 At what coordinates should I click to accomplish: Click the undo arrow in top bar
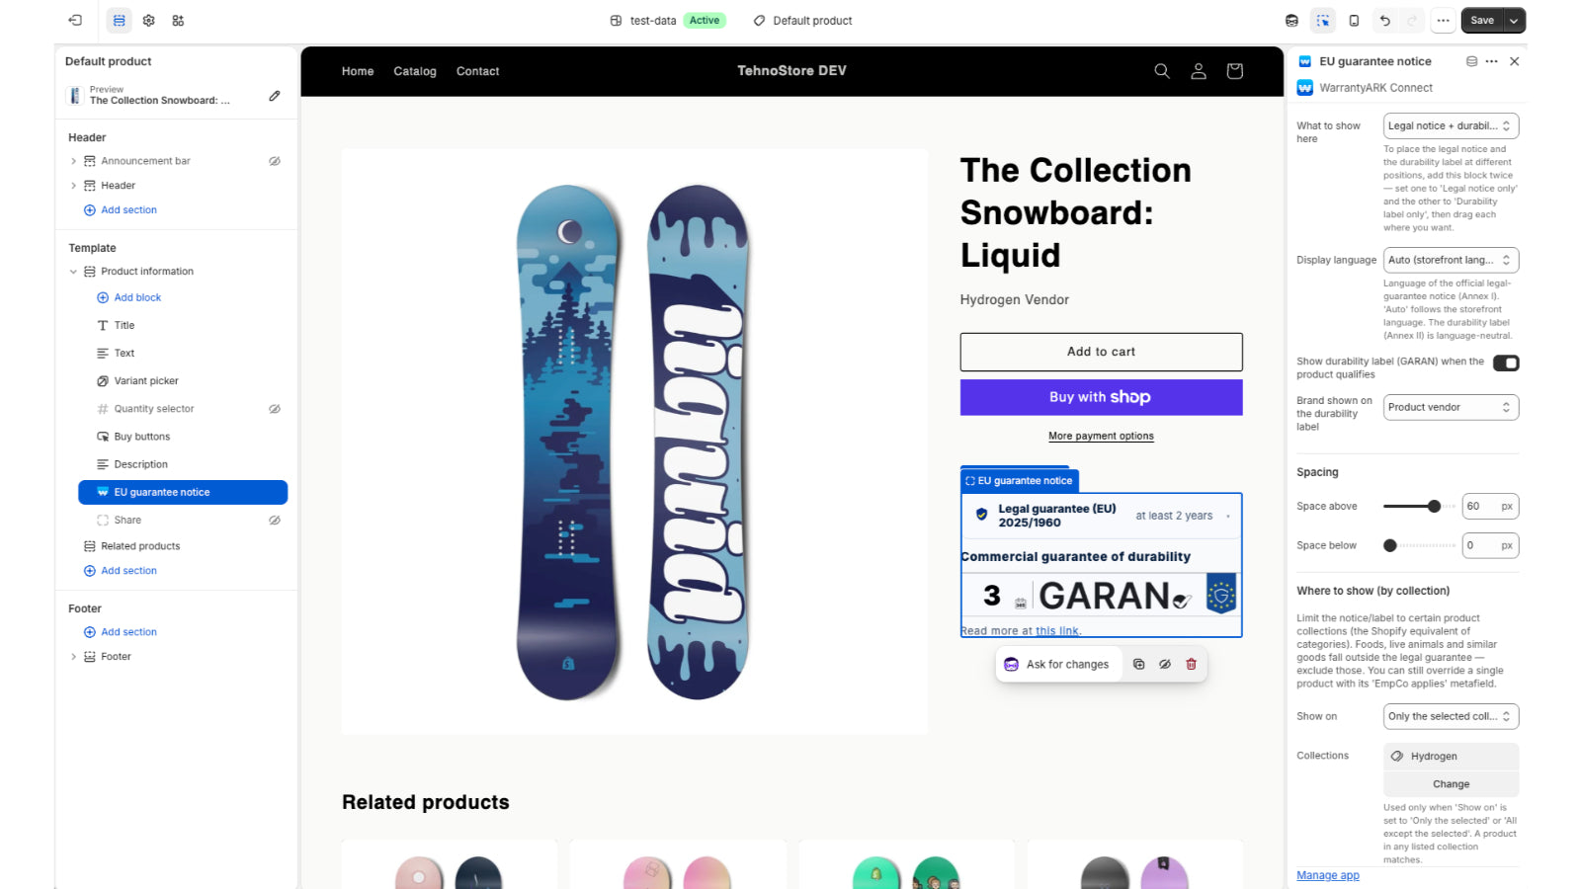click(1384, 20)
